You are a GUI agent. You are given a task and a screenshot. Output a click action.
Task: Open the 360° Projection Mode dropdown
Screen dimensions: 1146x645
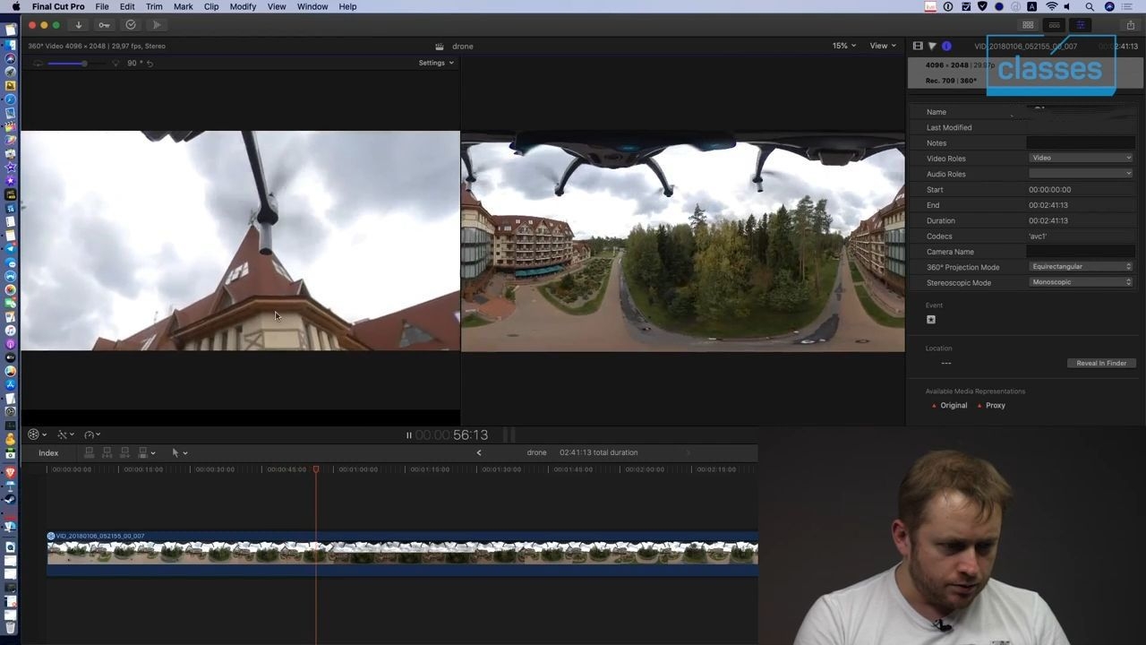click(x=1082, y=266)
